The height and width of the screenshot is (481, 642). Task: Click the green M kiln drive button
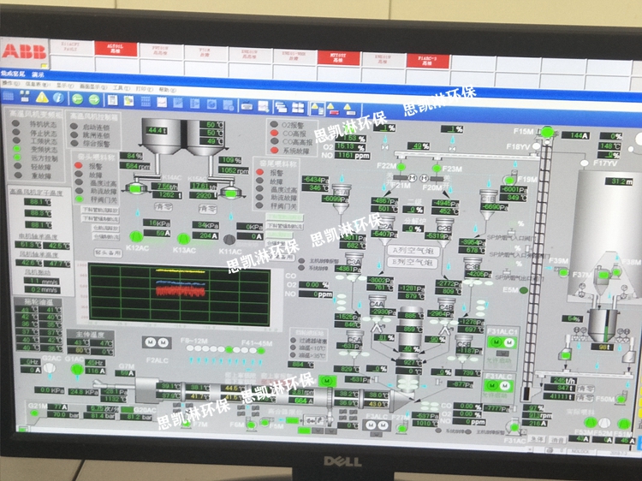327,381
